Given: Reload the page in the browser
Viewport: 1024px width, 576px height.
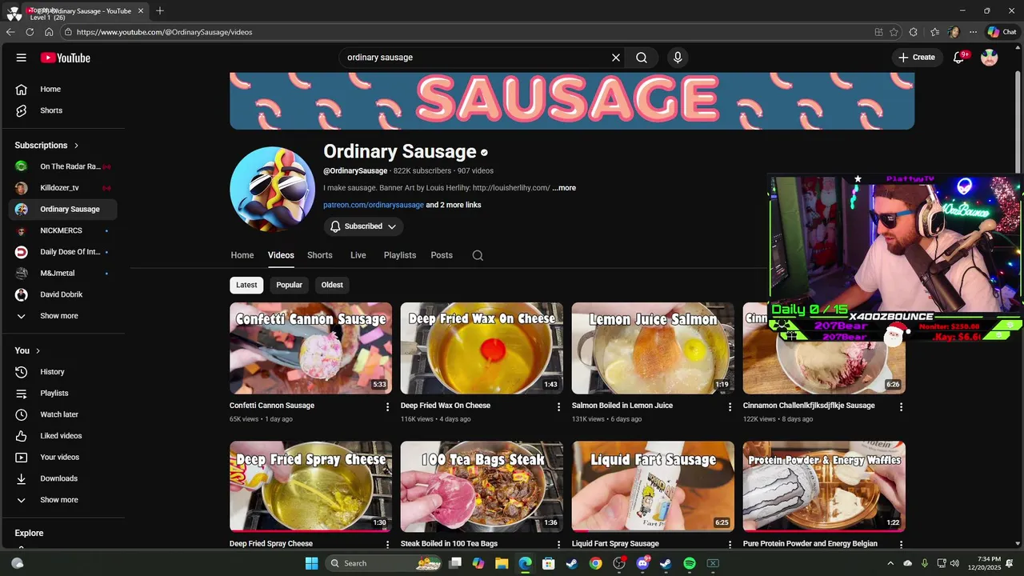Looking at the screenshot, I should pos(30,32).
